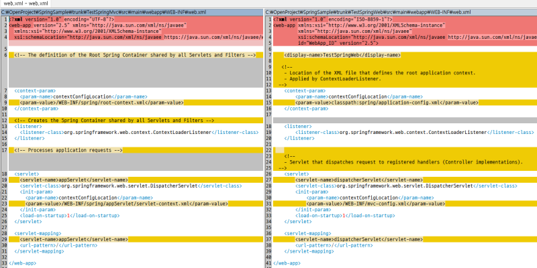Click the root-context.xml param-value line in left pane
537x268 pixels.
136,103
